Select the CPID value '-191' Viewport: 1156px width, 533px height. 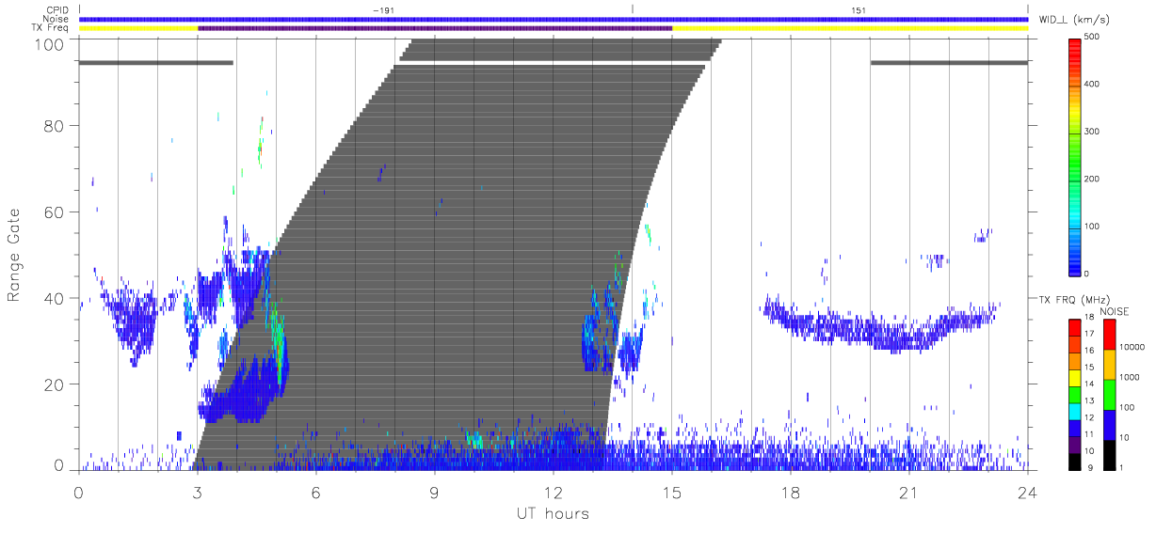(383, 9)
